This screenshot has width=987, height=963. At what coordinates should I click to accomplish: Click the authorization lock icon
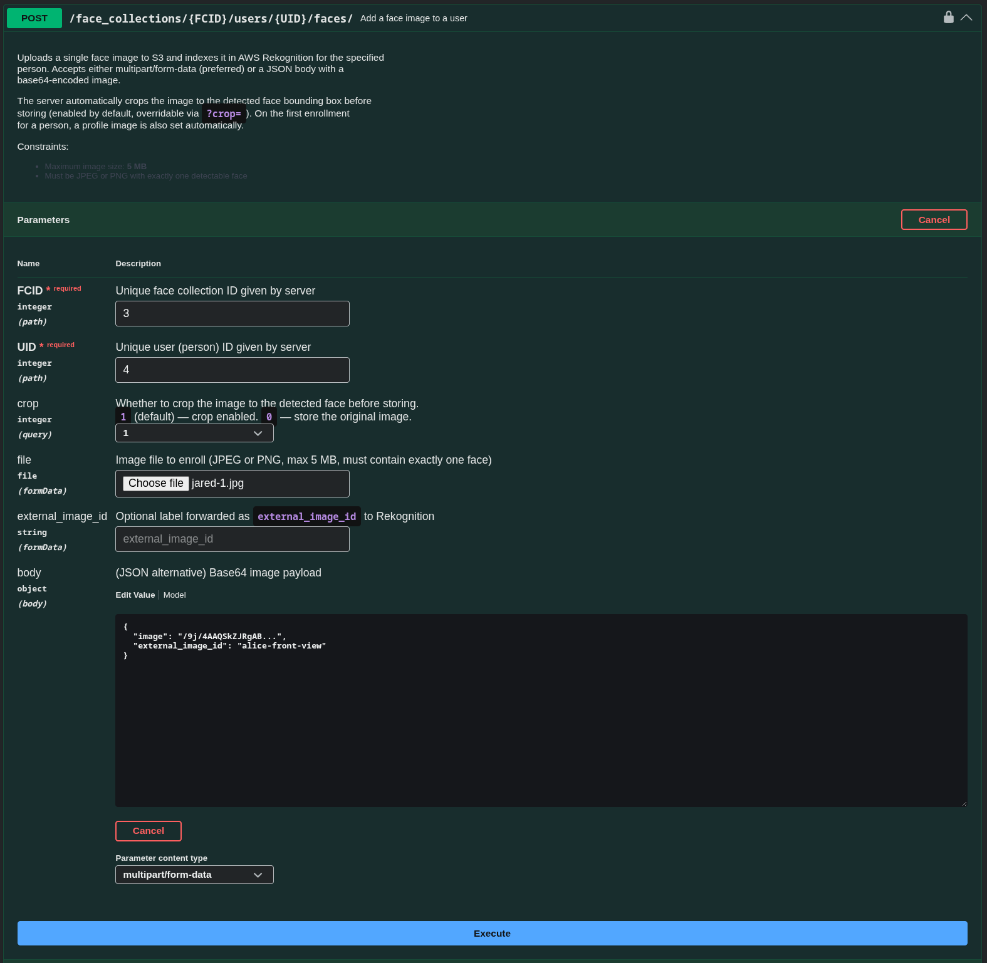[948, 17]
